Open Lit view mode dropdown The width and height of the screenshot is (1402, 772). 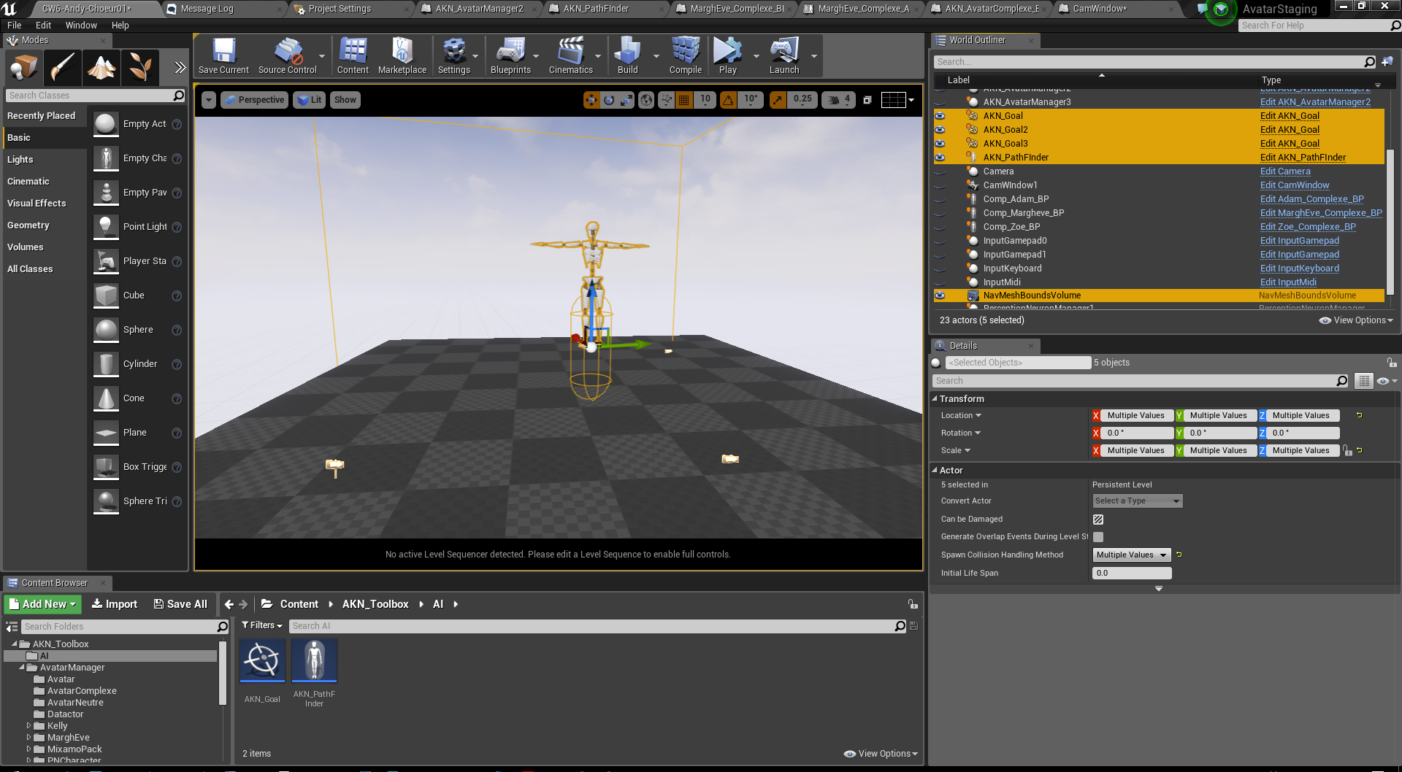point(309,100)
